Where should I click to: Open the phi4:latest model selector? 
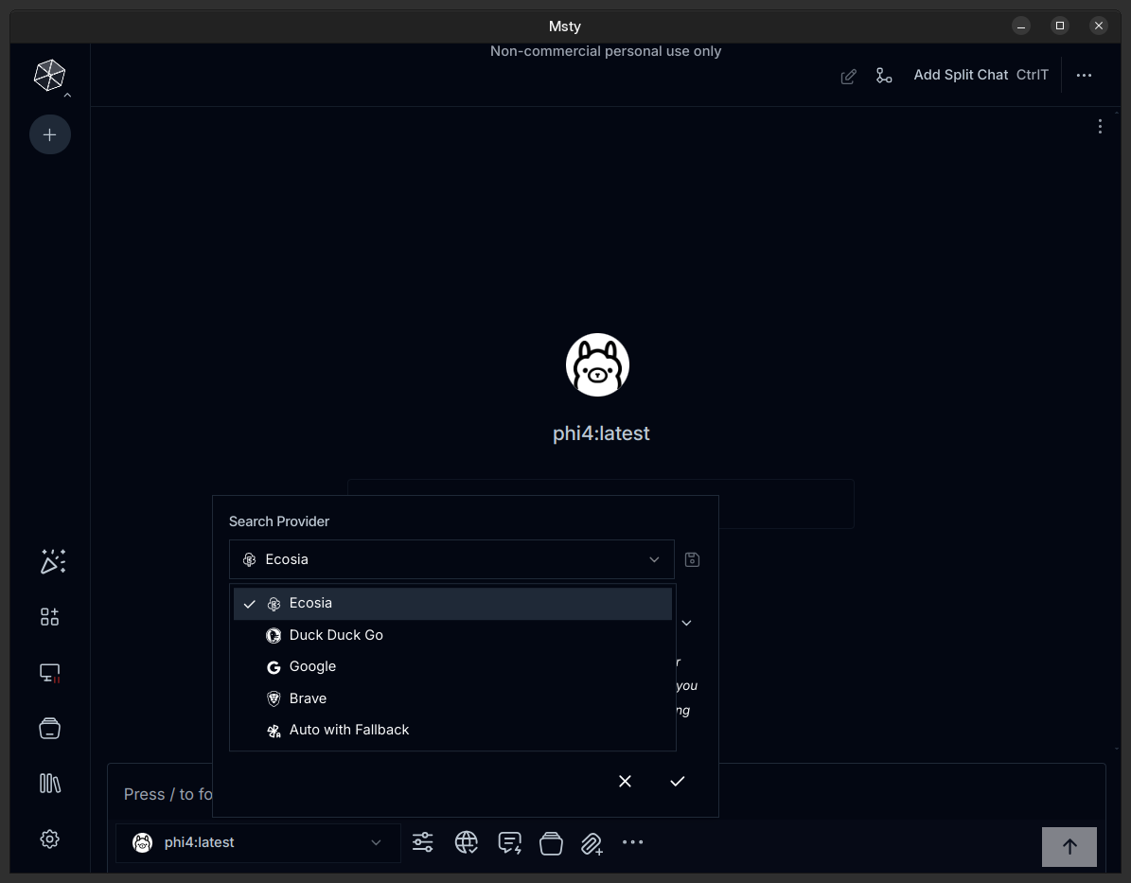click(257, 842)
